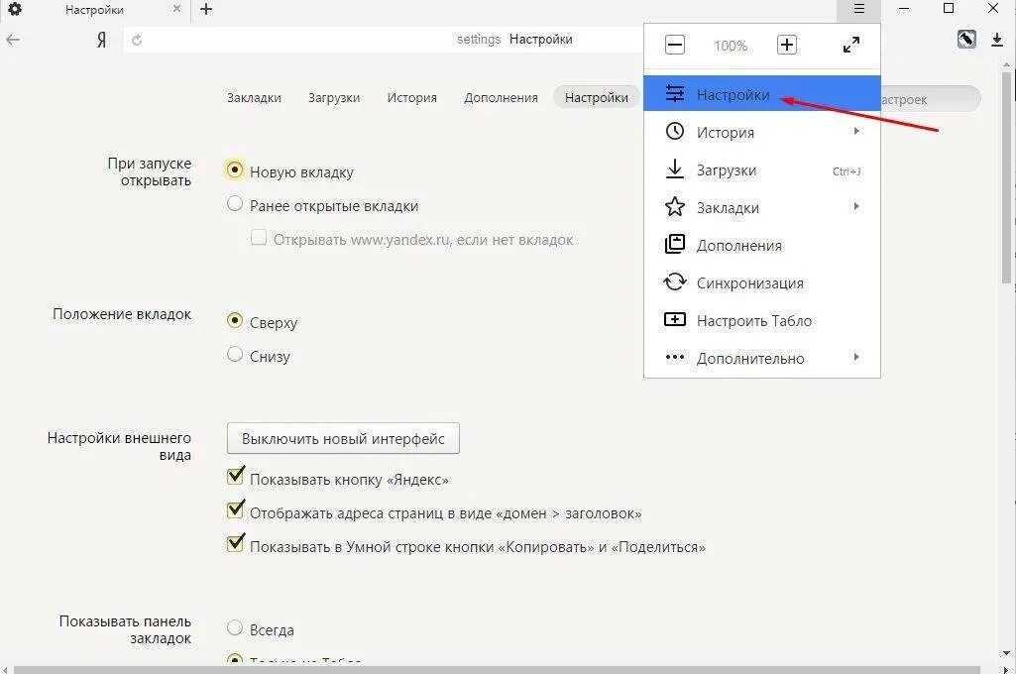Select Всегда for bookmarks panel
The width and height of the screenshot is (1016, 674).
point(235,627)
